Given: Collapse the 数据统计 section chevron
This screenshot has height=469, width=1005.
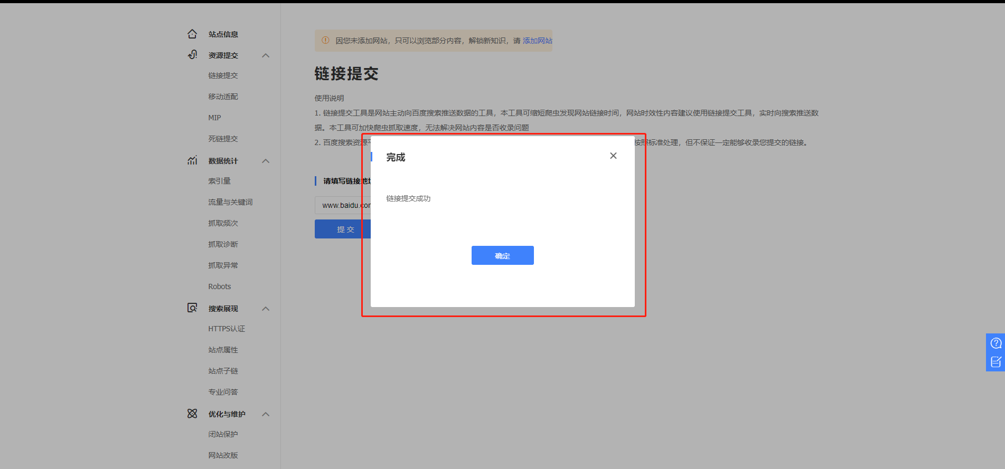Looking at the screenshot, I should (266, 161).
